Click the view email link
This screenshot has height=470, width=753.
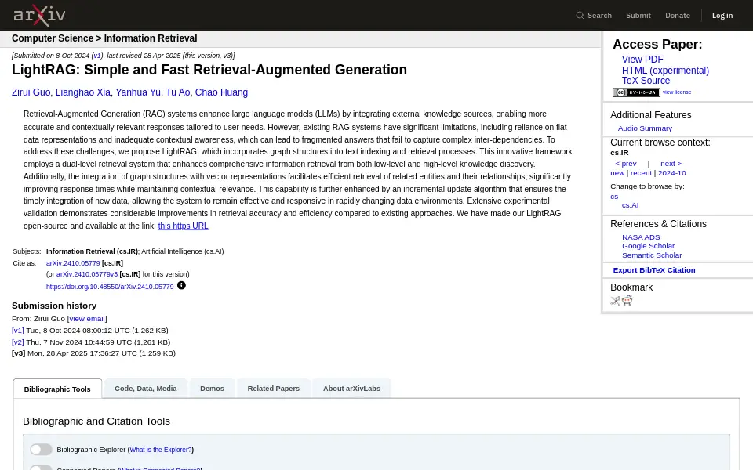click(87, 319)
